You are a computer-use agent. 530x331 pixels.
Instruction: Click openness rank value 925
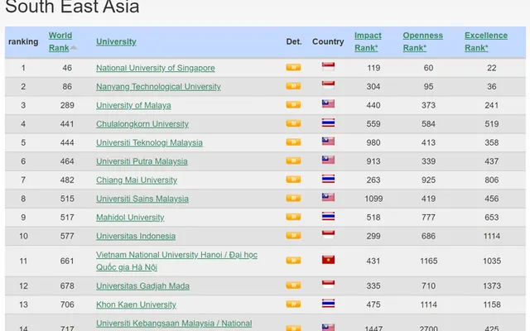click(428, 180)
